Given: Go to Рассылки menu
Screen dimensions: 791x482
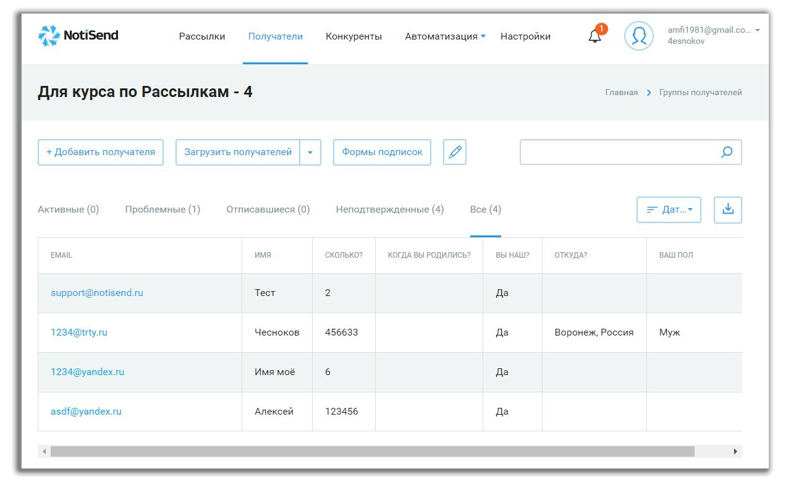Looking at the screenshot, I should (202, 36).
